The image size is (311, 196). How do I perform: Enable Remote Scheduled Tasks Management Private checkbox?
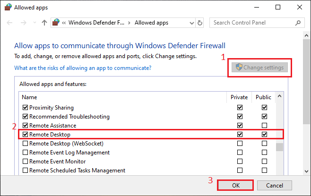240,170
